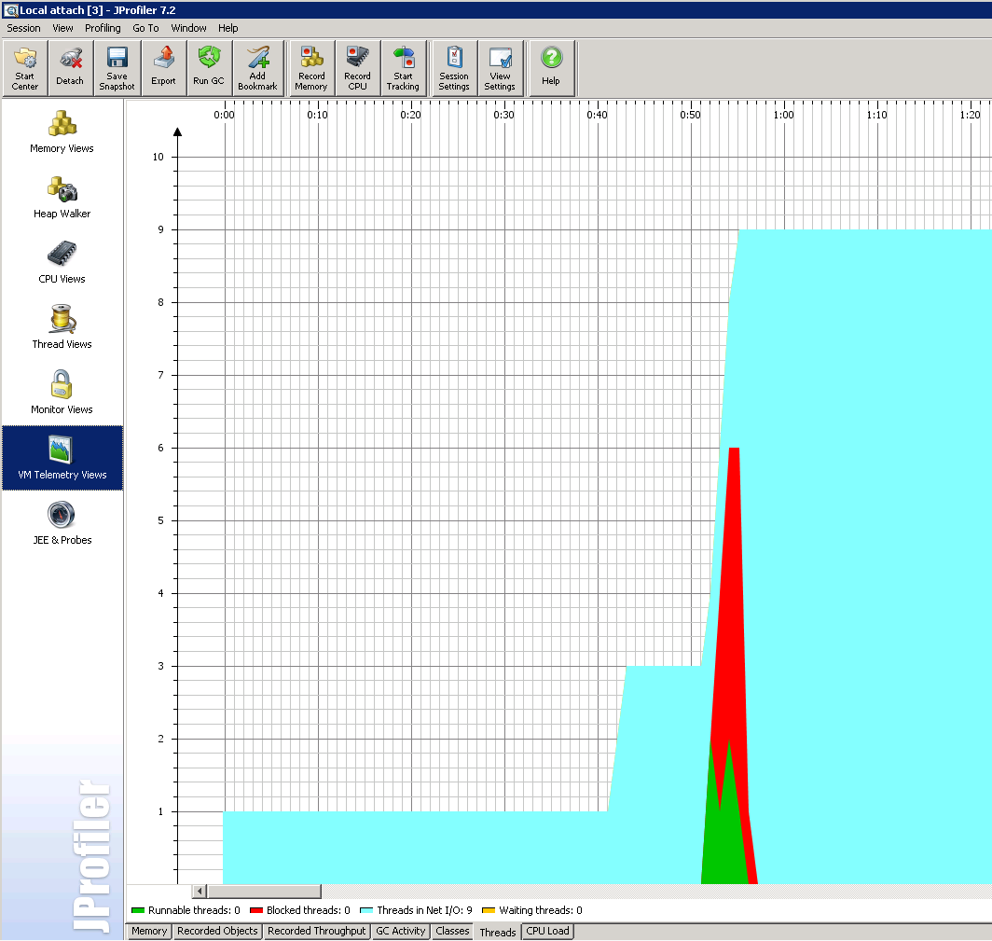Image resolution: width=992 pixels, height=941 pixels.
Task: Click Start Tracking toolbar button
Action: tap(403, 68)
